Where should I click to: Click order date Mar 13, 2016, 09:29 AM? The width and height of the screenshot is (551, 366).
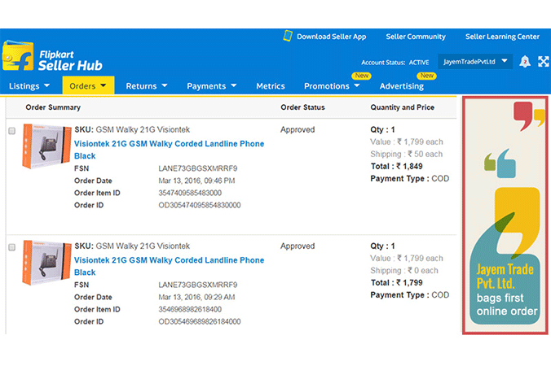[196, 297]
